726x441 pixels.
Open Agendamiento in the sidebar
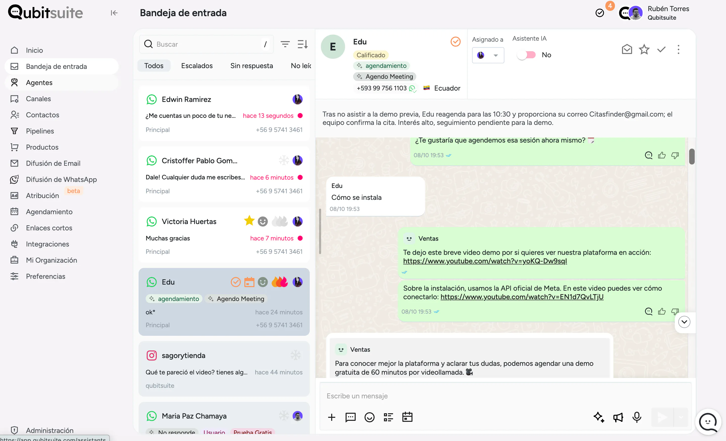click(62, 212)
